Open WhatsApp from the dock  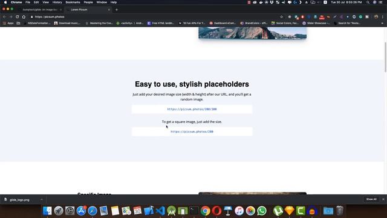(x=262, y=211)
